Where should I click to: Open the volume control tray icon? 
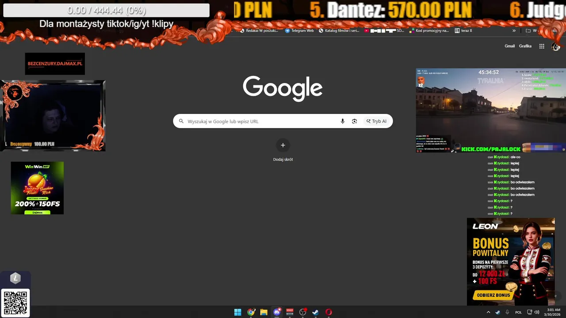537,312
